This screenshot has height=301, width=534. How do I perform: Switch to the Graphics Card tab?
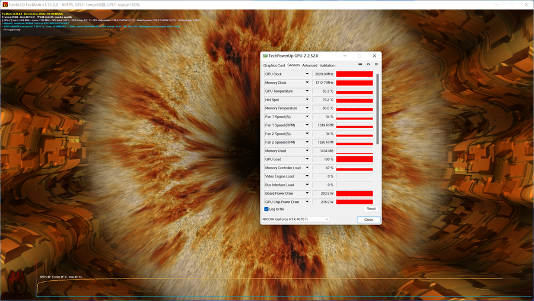point(274,65)
